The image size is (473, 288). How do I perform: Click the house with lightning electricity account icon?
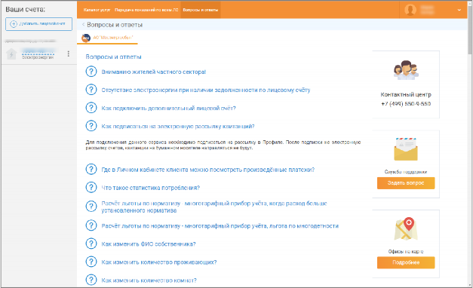11,54
